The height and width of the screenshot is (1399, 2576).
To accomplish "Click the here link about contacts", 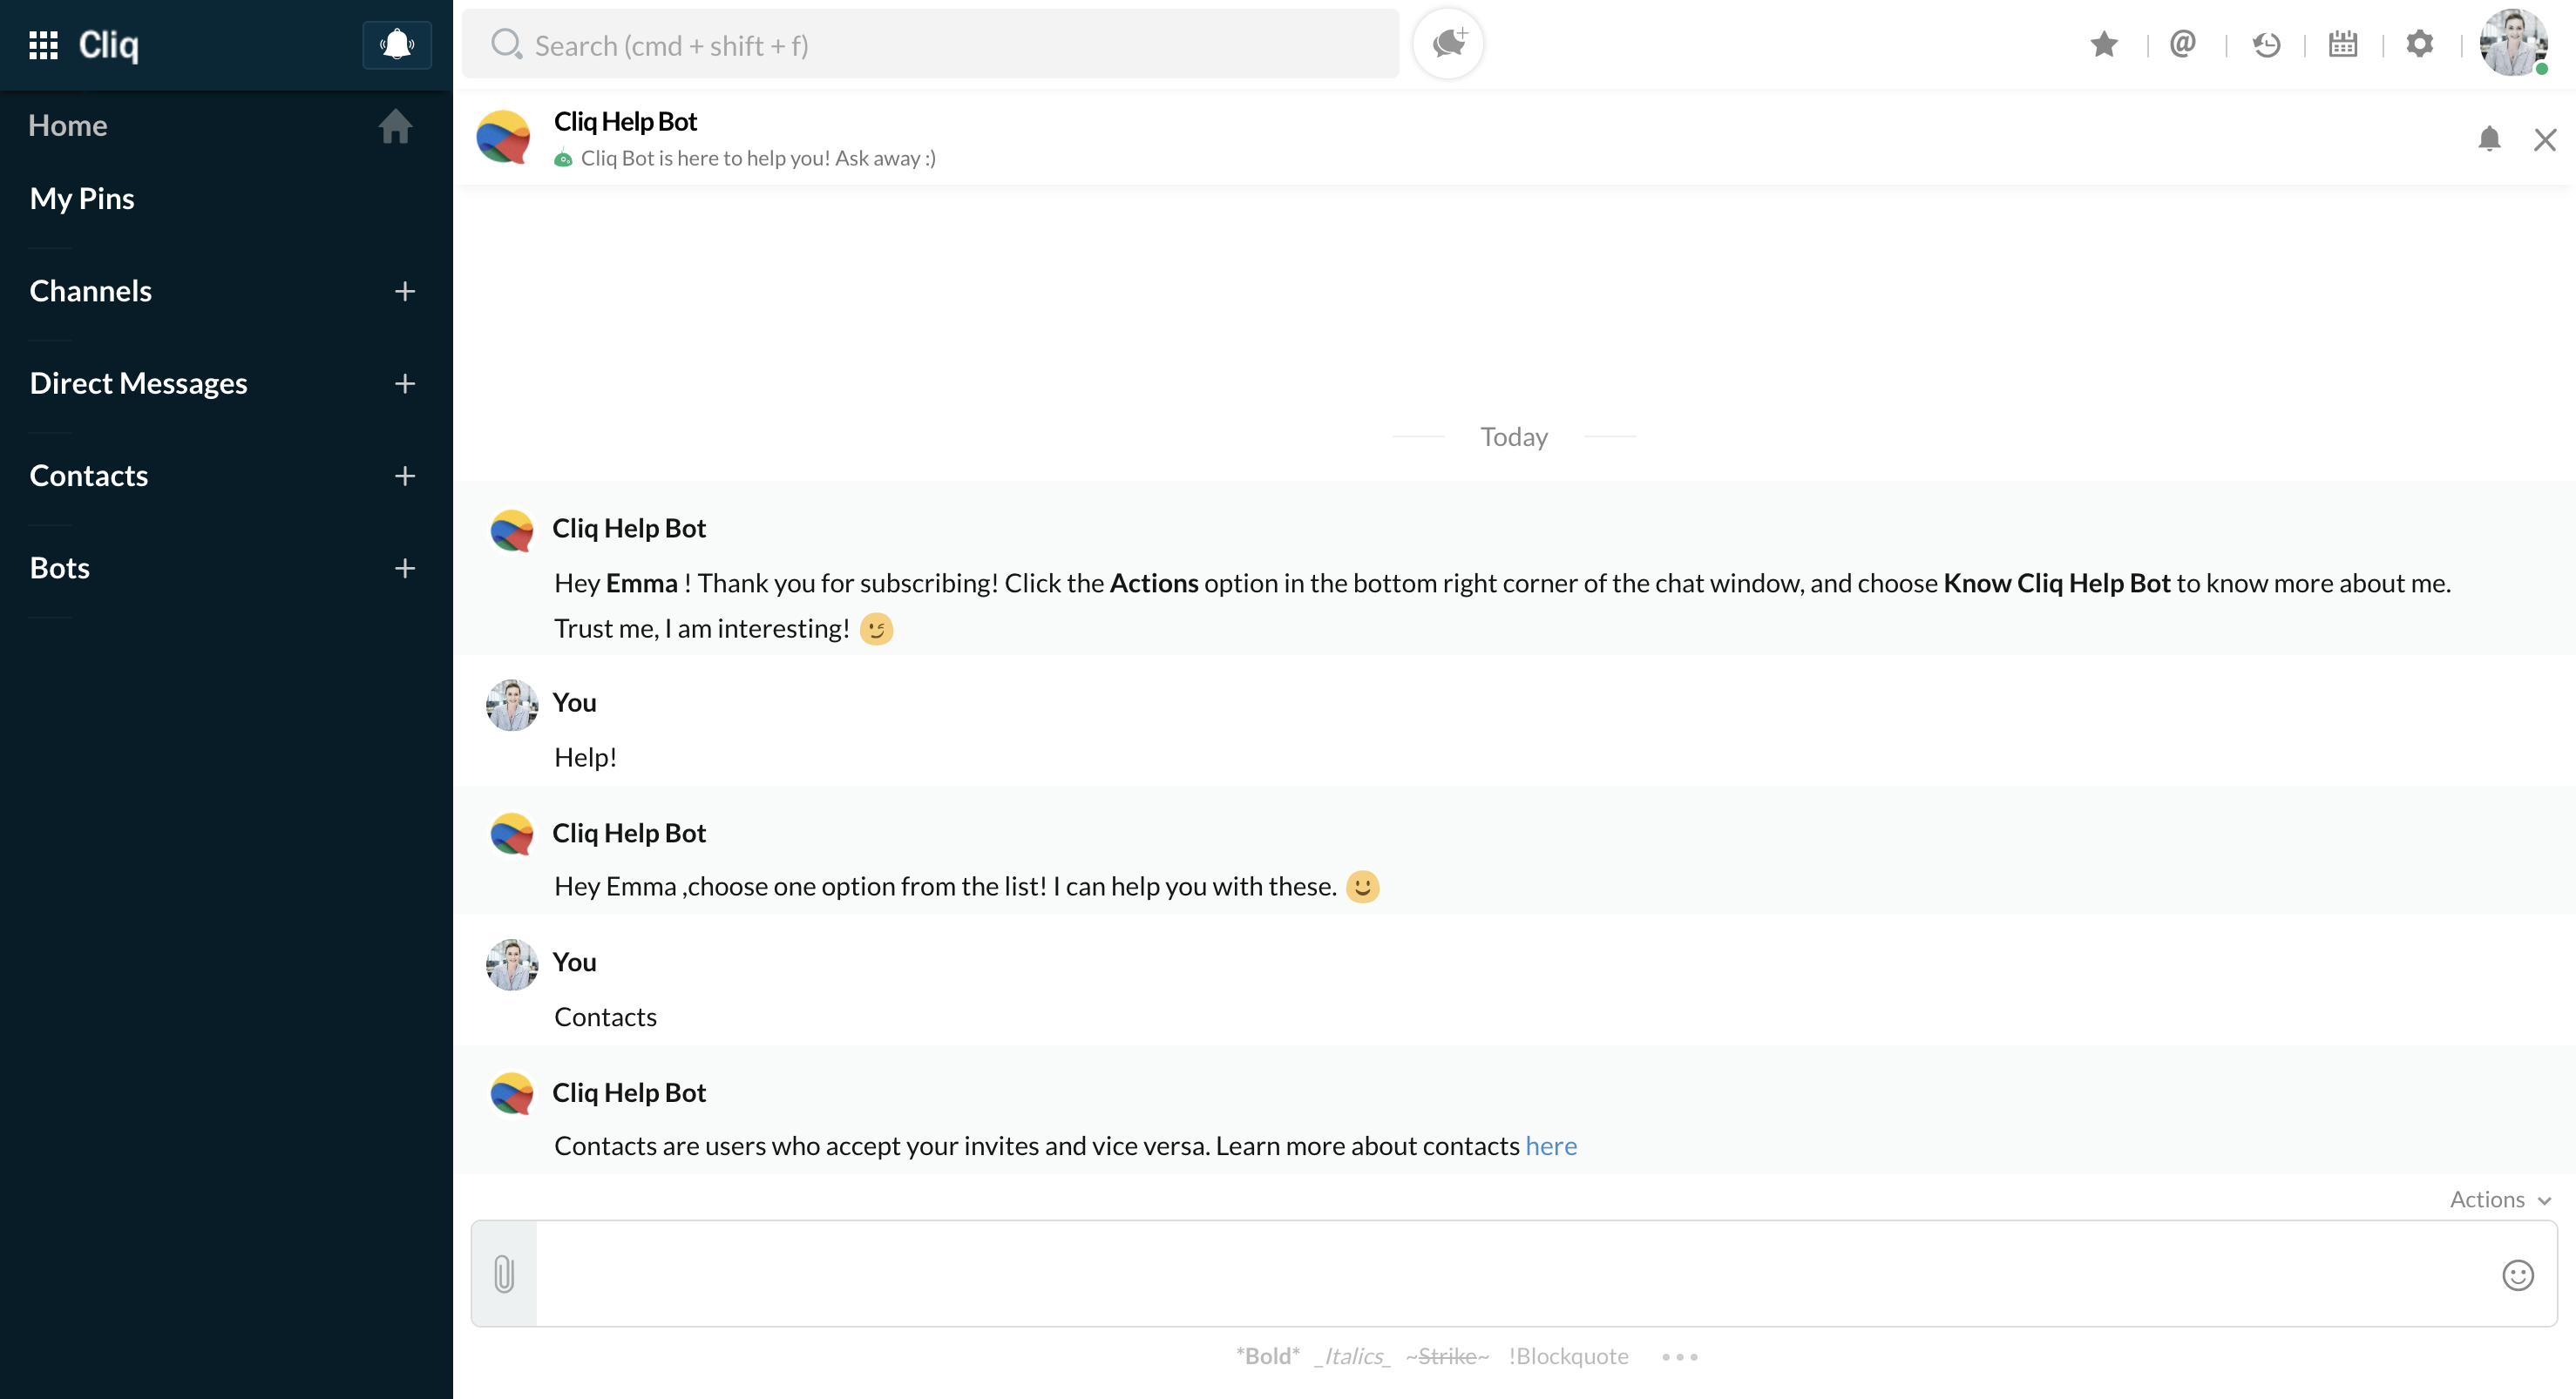I will 1552,1146.
